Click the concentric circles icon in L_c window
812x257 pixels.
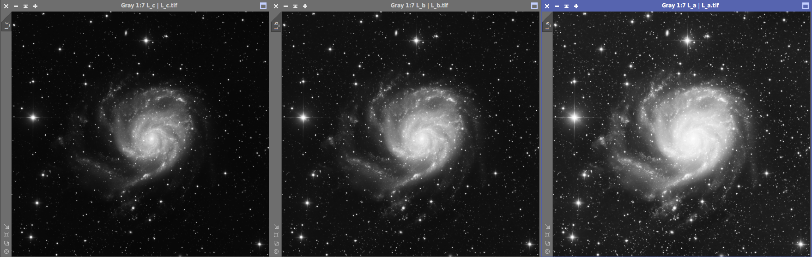click(6, 251)
